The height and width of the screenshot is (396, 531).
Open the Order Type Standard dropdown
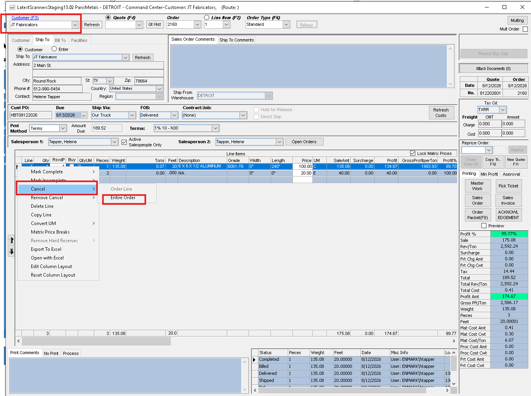286,24
